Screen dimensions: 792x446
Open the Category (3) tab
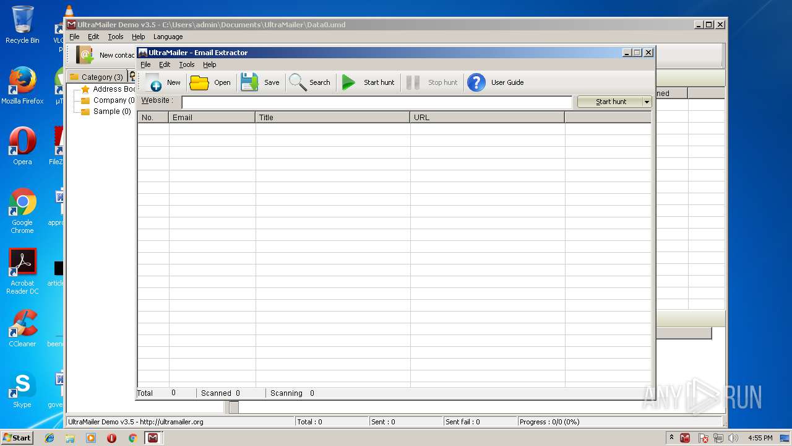(97, 77)
